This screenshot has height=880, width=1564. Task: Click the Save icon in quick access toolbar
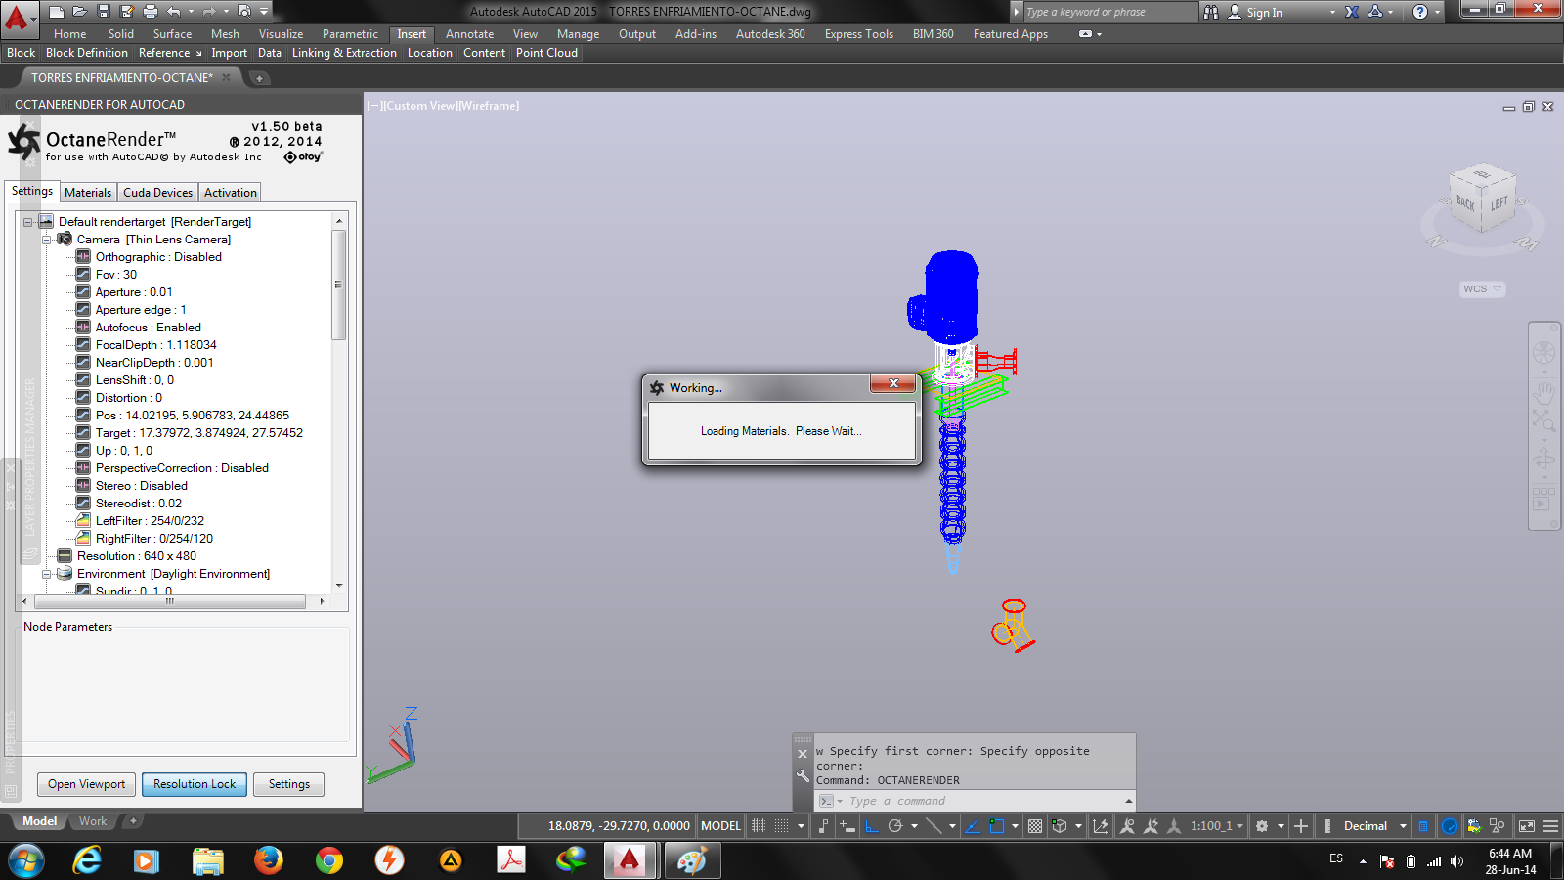click(104, 12)
